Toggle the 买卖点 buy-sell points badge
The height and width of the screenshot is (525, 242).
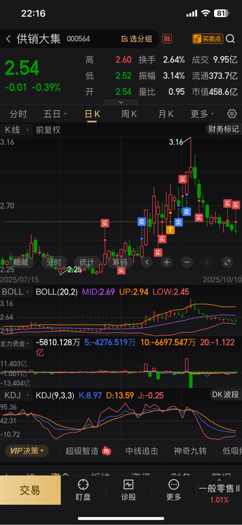click(x=208, y=39)
